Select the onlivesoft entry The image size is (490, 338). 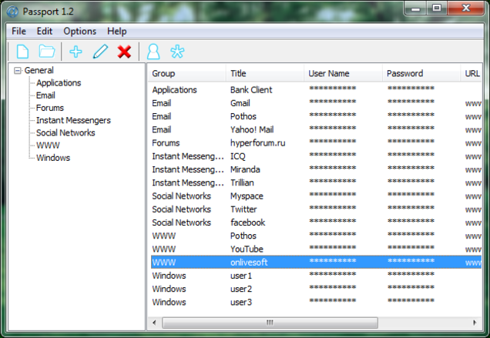click(316, 263)
